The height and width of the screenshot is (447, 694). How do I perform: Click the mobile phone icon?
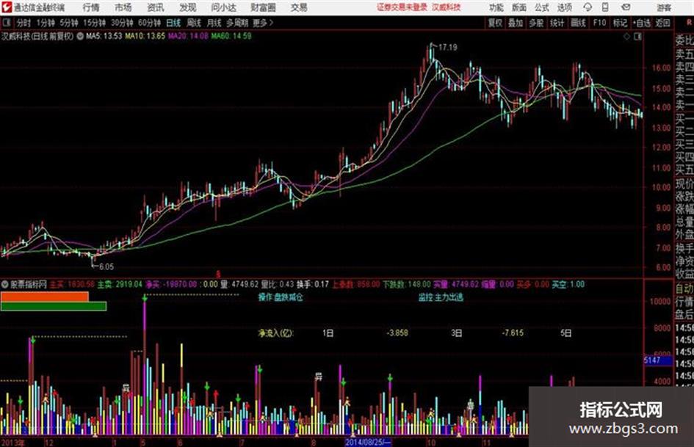tap(605, 7)
